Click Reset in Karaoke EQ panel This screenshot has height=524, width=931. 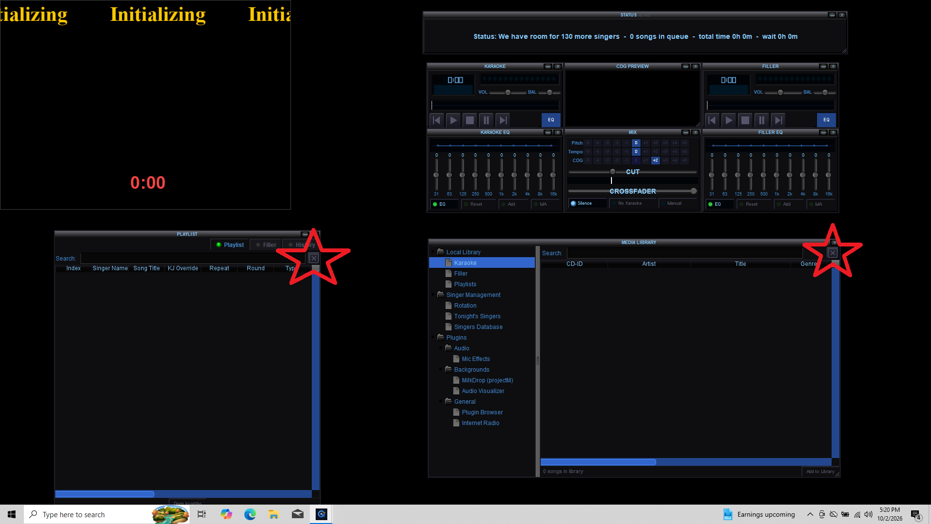tap(479, 204)
